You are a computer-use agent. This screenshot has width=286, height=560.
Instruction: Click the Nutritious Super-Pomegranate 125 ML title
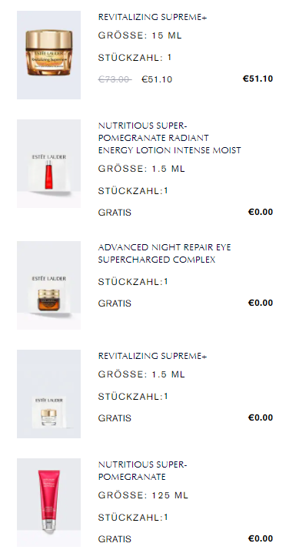pos(143,471)
